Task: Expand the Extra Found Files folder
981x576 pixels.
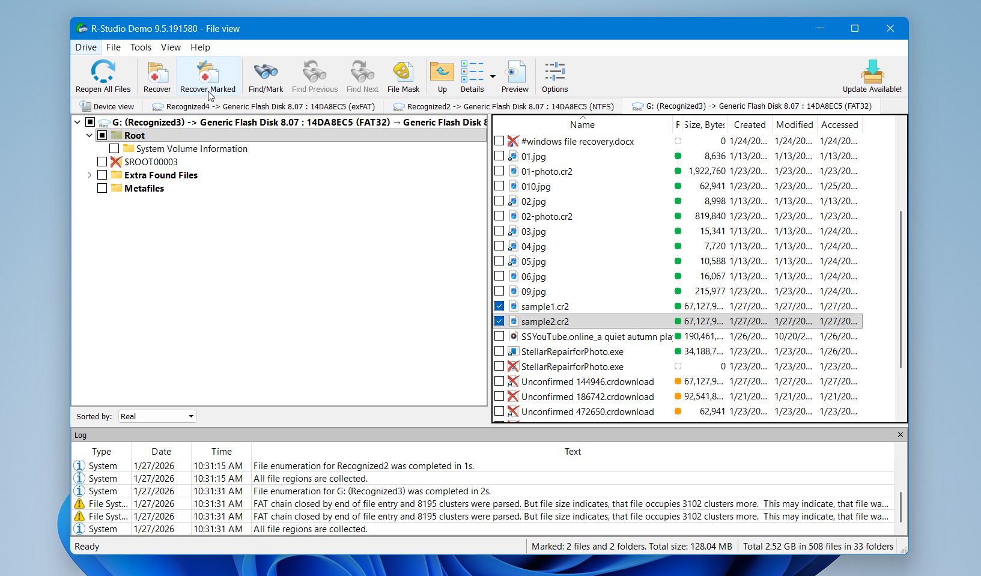Action: pos(90,175)
